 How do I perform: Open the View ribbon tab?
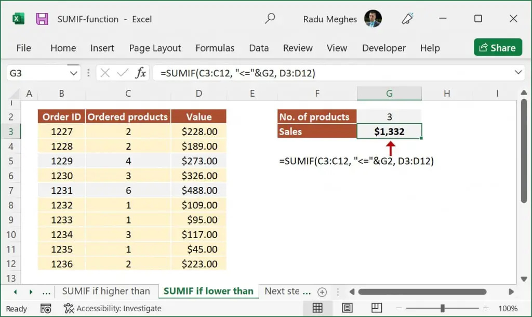[x=337, y=48]
